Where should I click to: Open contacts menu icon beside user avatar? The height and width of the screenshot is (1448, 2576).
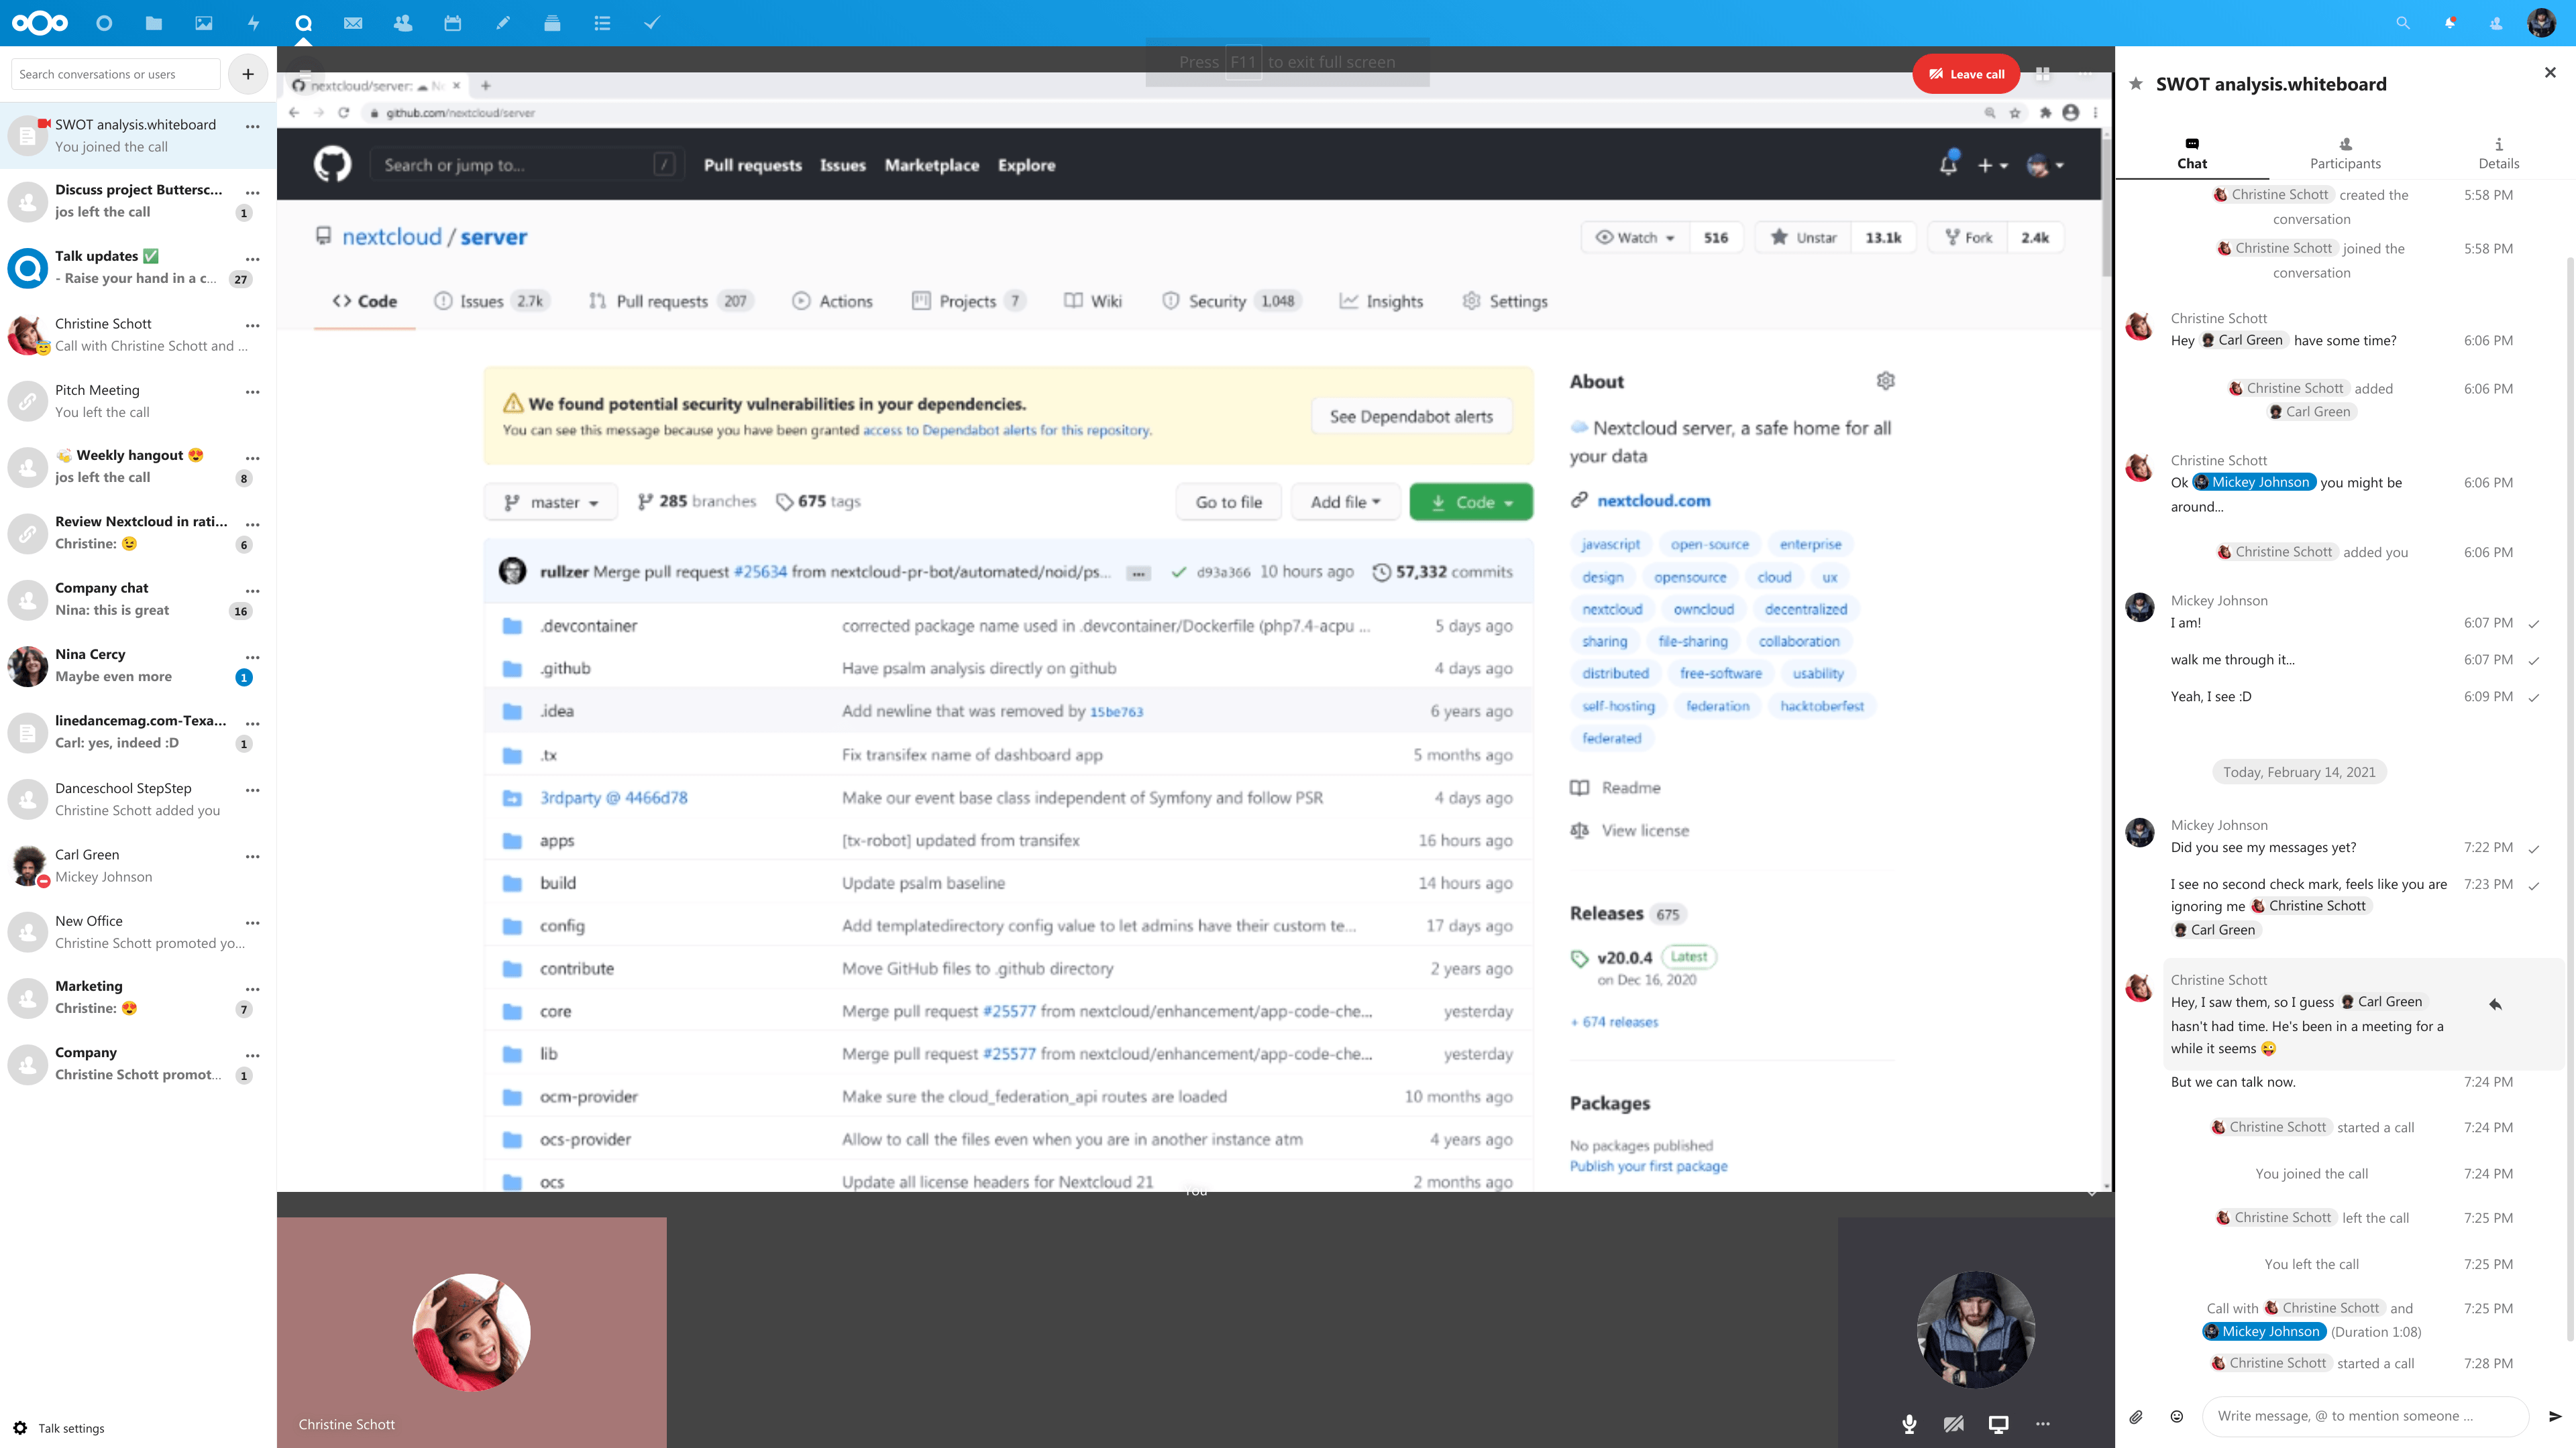click(2496, 23)
